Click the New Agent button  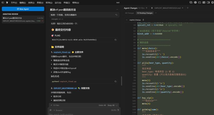[23, 9]
